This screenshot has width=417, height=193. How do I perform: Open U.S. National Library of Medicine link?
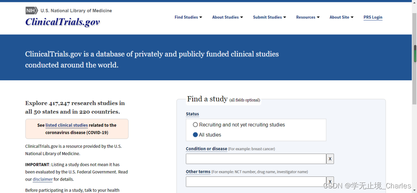click(x=76, y=11)
